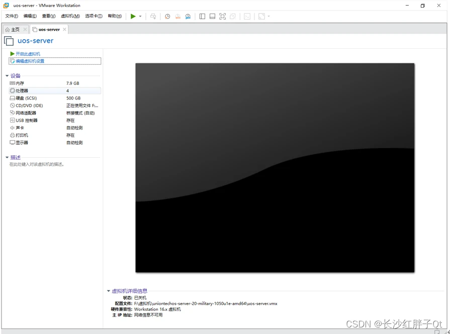Open the snapshot manager icon

(x=188, y=16)
